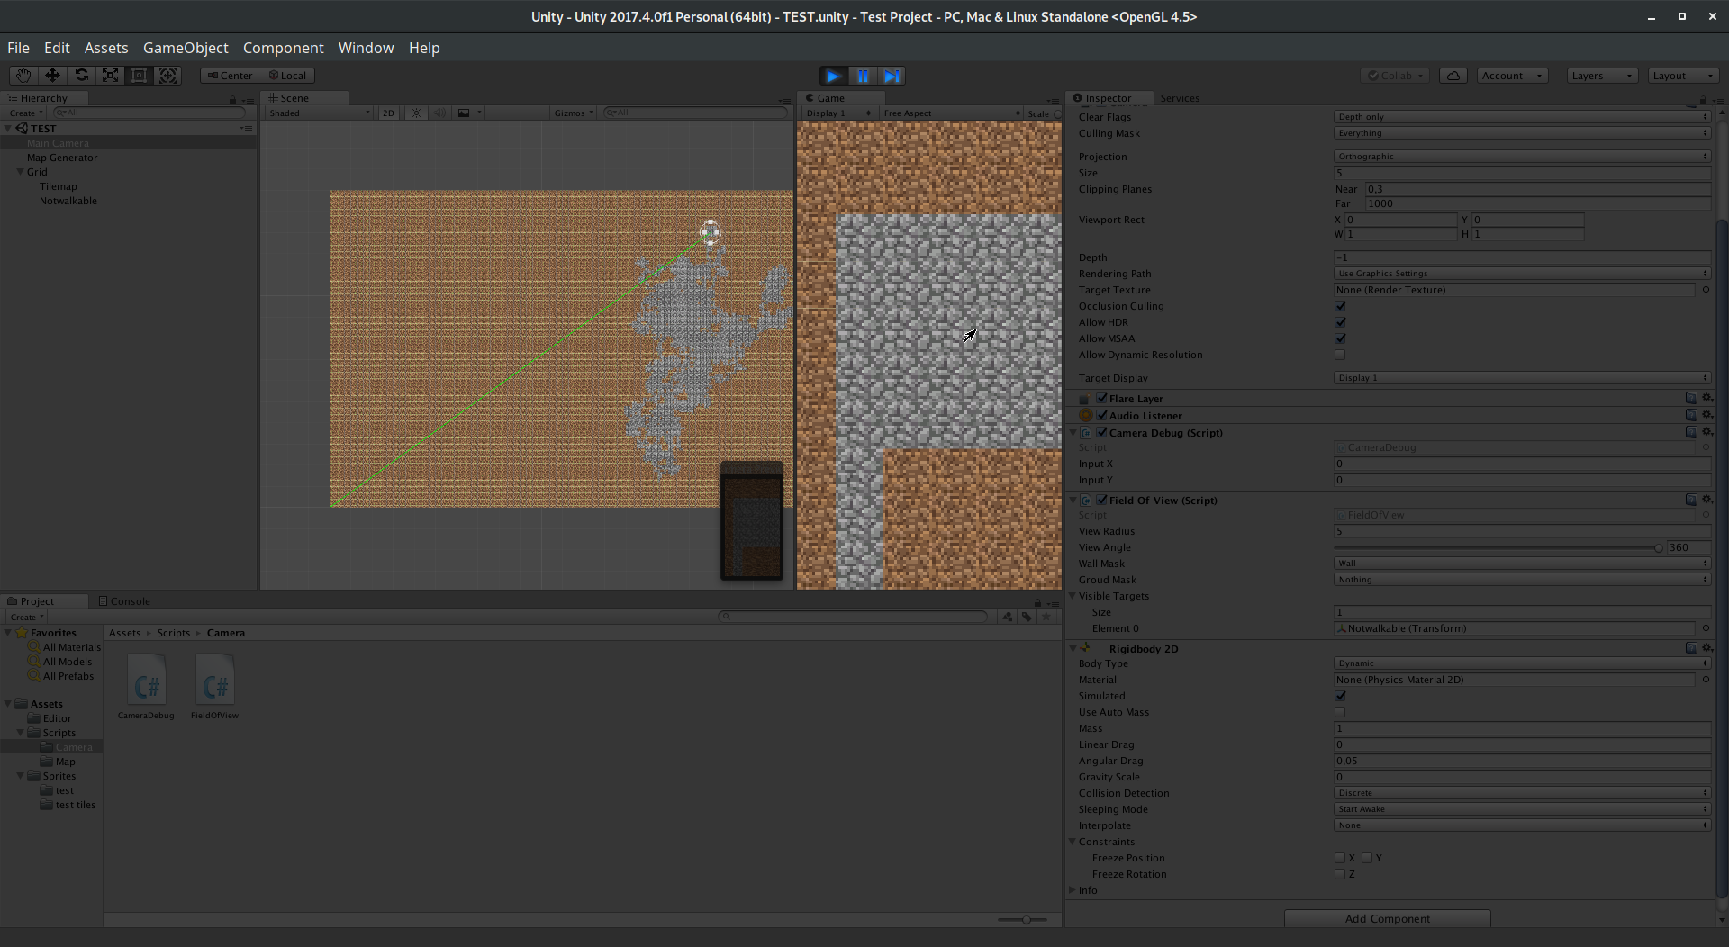Lock the Hierarchy panel
1729x947 pixels.
tap(232, 99)
